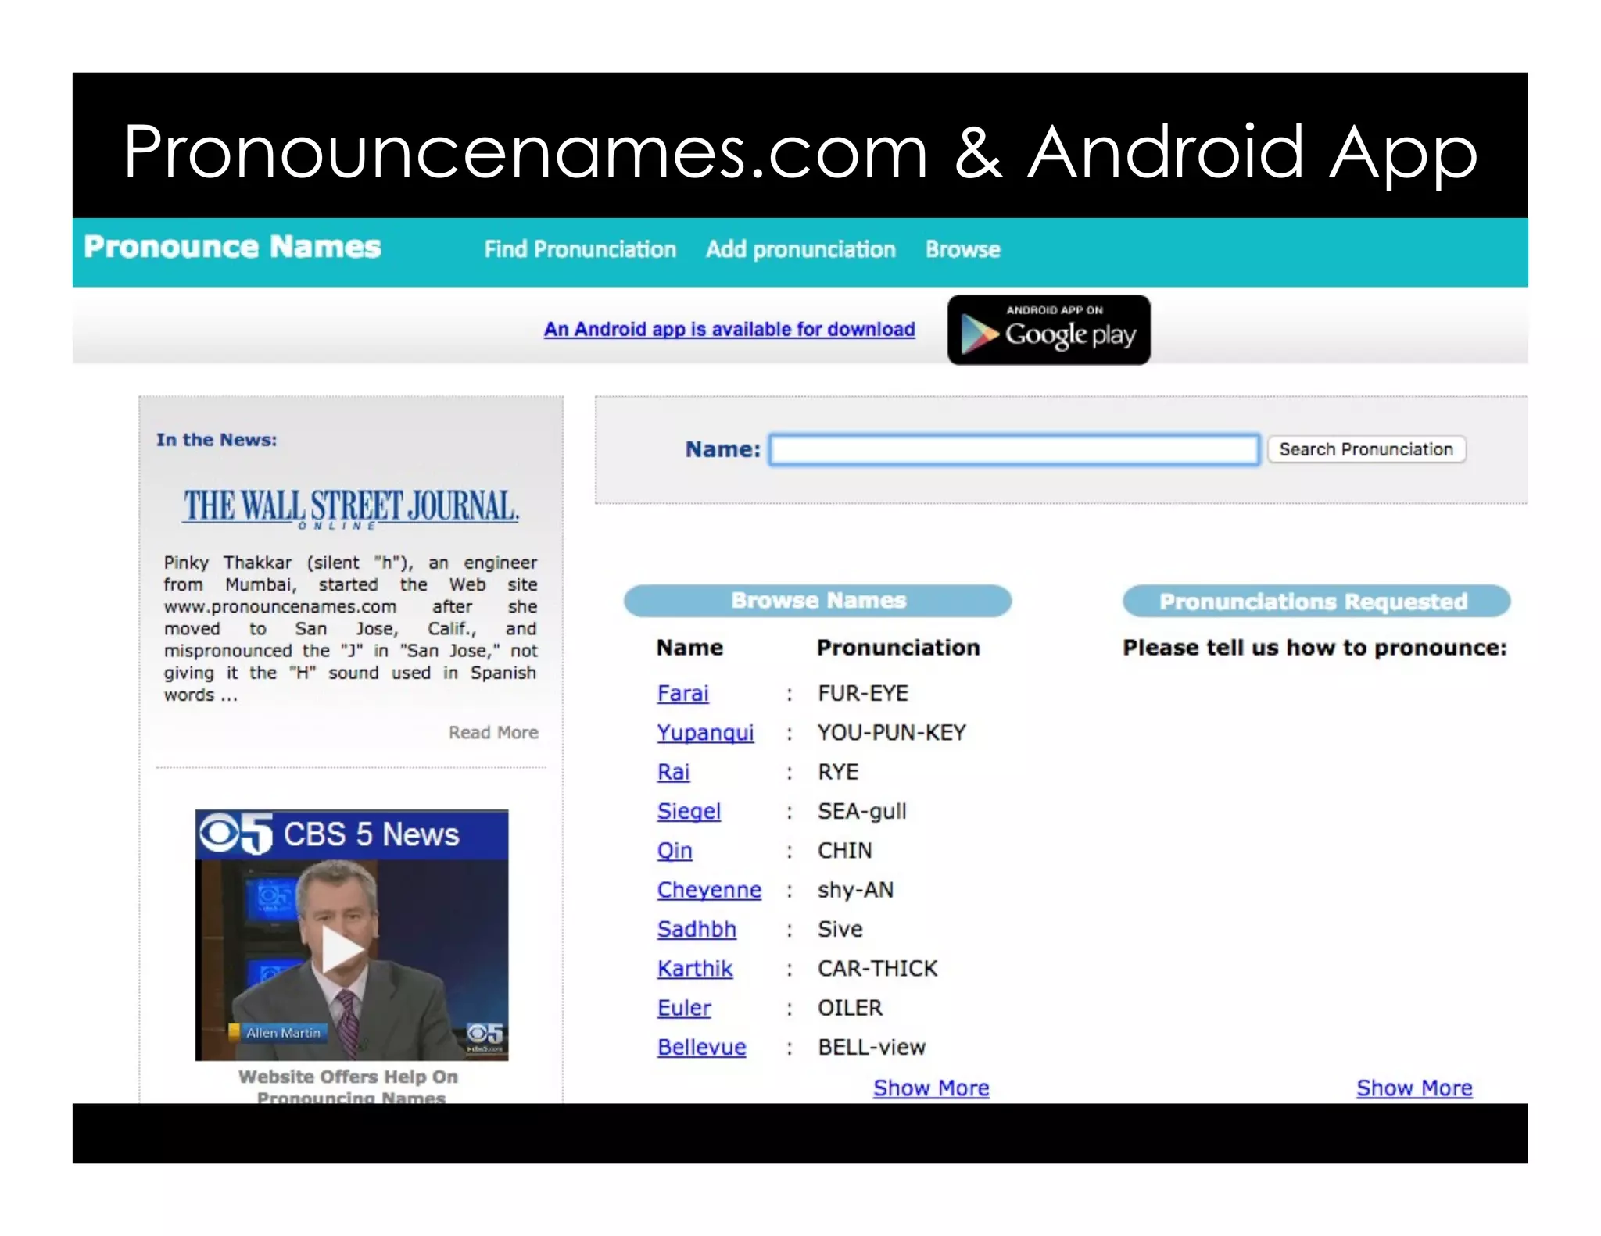
Task: Open the name Siegel
Action: (x=689, y=812)
